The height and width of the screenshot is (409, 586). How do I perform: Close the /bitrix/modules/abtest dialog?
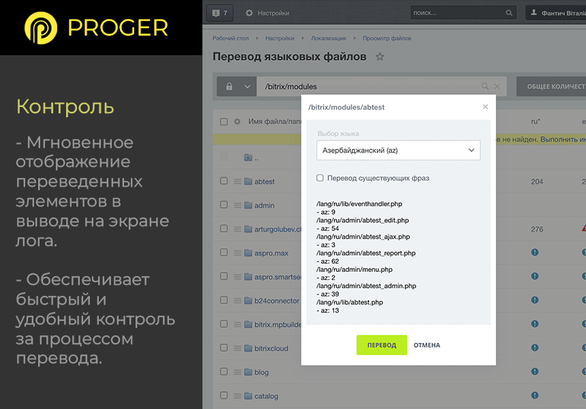pos(485,107)
